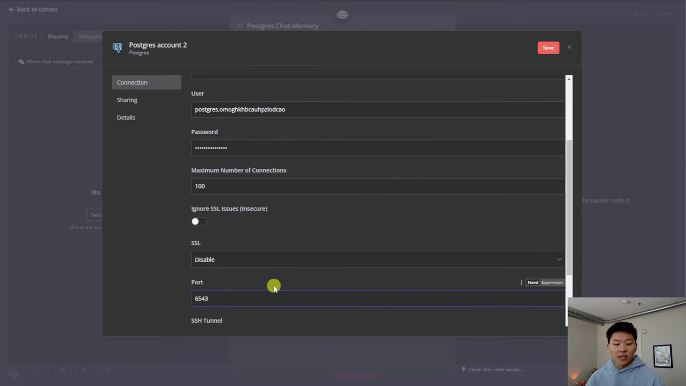
Task: Open the Connection section in sidebar
Action: coord(146,82)
